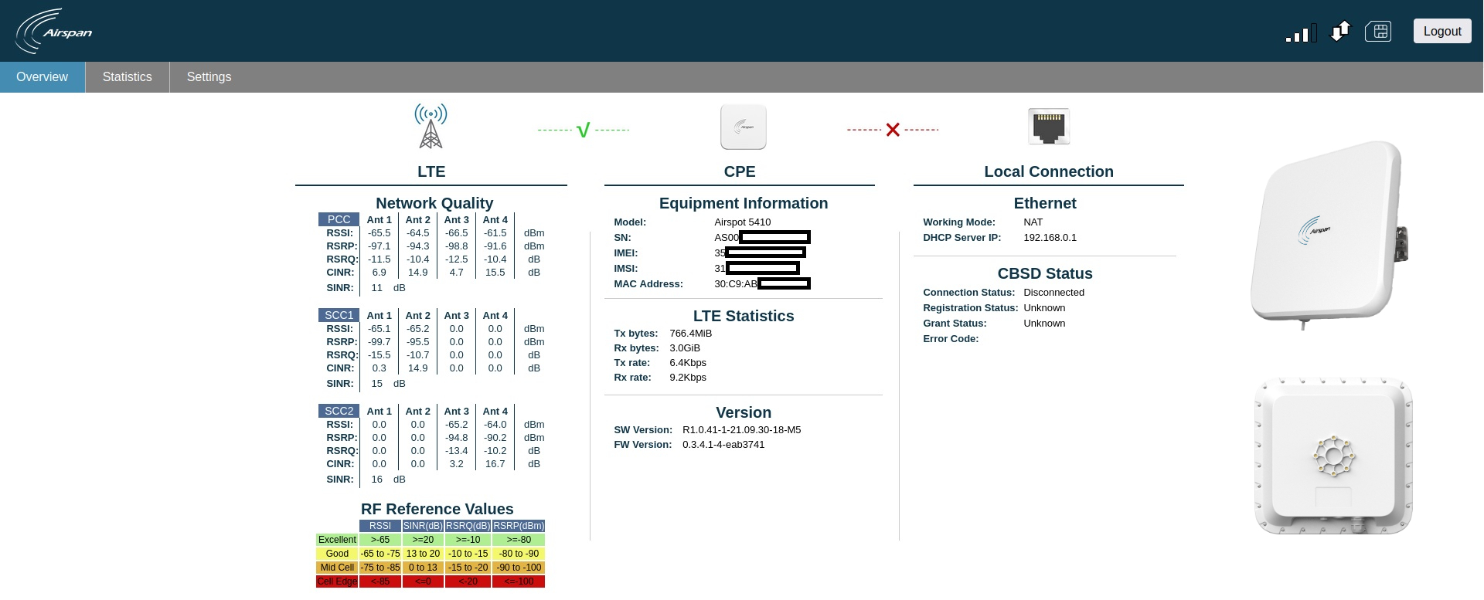This screenshot has width=1484, height=600.
Task: Click the green checkmark LTE link indicator
Action: 584,130
